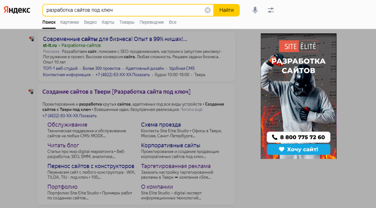Open the Современные сайты для бизнеса result title
Viewport: 376px width, 208px height.
coord(115,39)
